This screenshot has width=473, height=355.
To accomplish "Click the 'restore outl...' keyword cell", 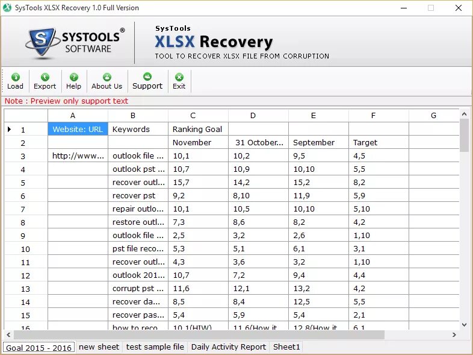I will click(138, 222).
